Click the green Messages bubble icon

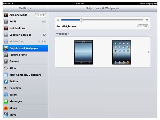pos(6,101)
